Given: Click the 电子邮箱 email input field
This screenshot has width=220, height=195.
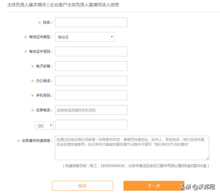Looking at the screenshot, I should click(x=91, y=66).
